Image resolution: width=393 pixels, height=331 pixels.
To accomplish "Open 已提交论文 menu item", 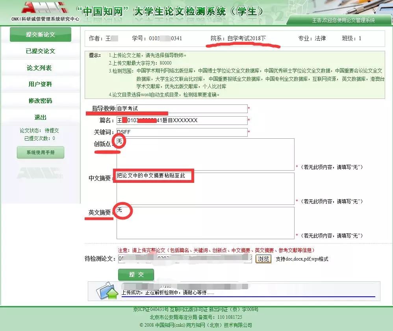I will tap(41, 51).
